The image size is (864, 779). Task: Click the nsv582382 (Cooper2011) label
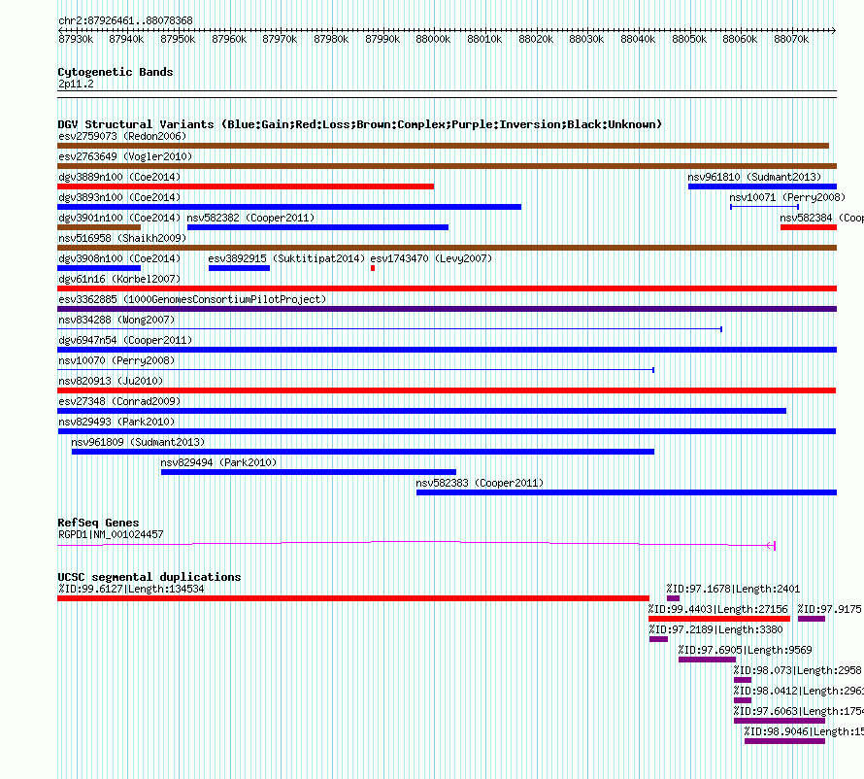click(x=250, y=218)
